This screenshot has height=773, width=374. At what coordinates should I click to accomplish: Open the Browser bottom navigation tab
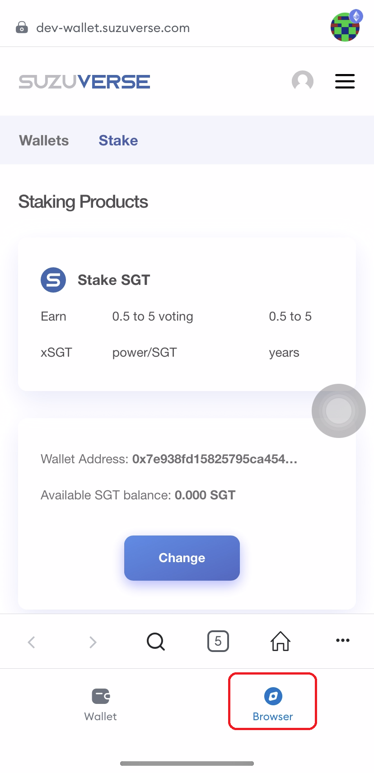(x=273, y=703)
